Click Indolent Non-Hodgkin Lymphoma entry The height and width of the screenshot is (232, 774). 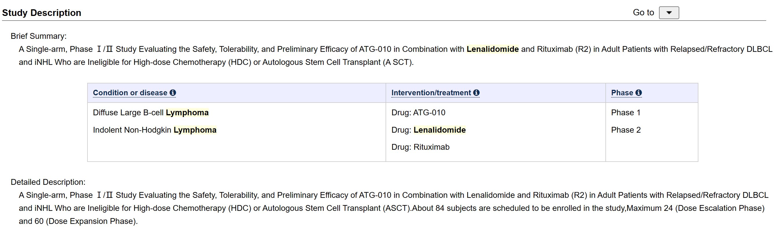[154, 130]
